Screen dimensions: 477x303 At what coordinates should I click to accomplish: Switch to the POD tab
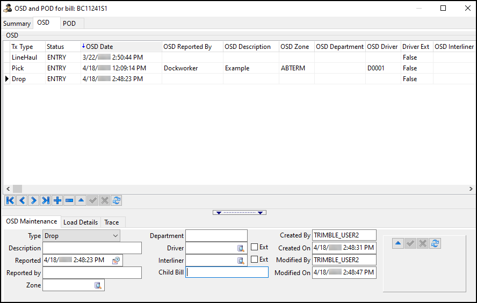click(x=69, y=24)
